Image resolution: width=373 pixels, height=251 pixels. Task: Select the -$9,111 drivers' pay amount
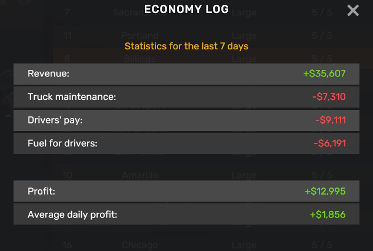click(x=331, y=121)
